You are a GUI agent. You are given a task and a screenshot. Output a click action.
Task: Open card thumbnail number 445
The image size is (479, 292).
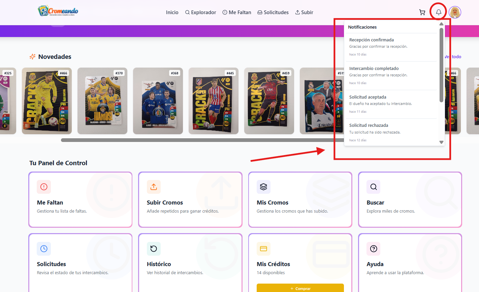[x=213, y=101]
